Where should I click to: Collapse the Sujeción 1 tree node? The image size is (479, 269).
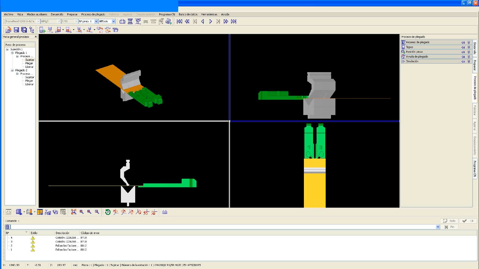(7, 49)
